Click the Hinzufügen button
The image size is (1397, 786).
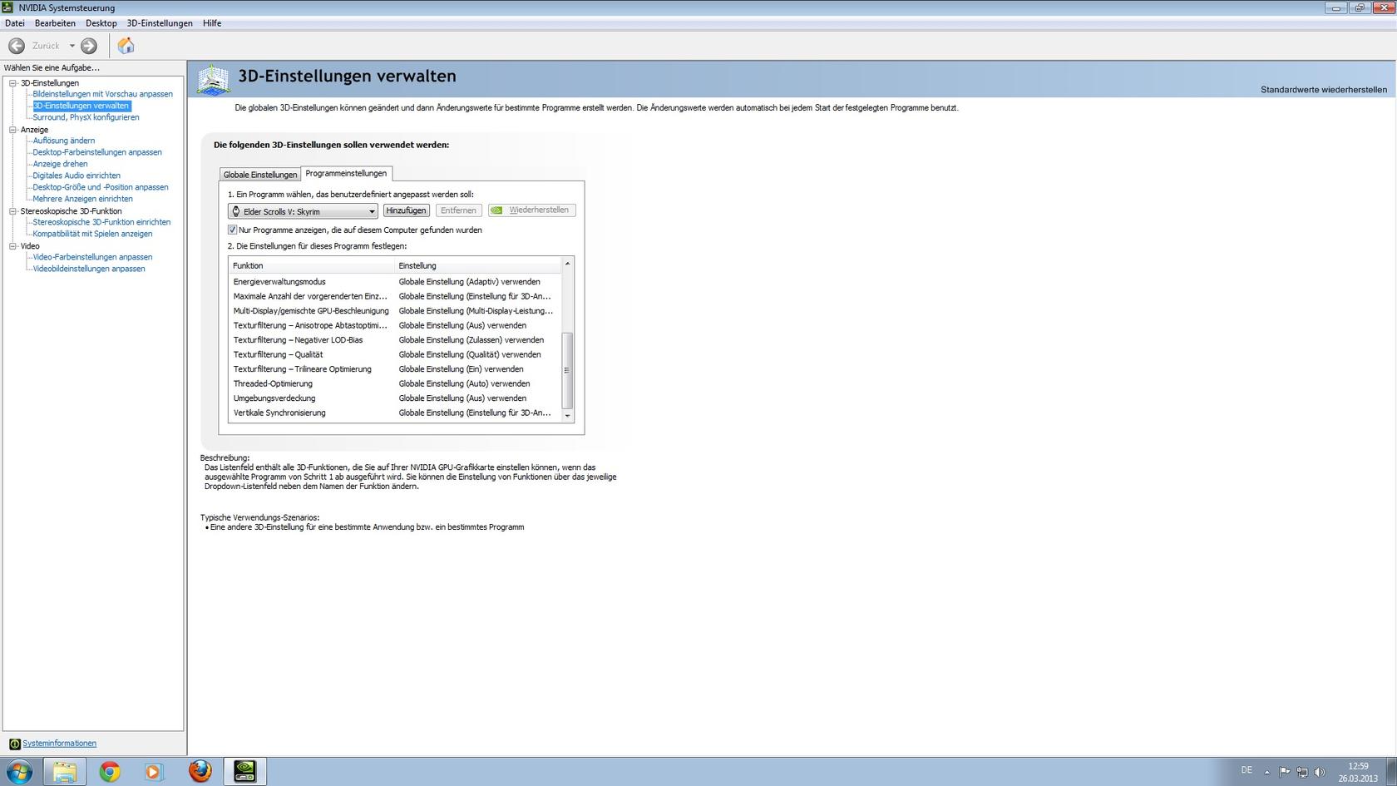pyautogui.click(x=406, y=210)
